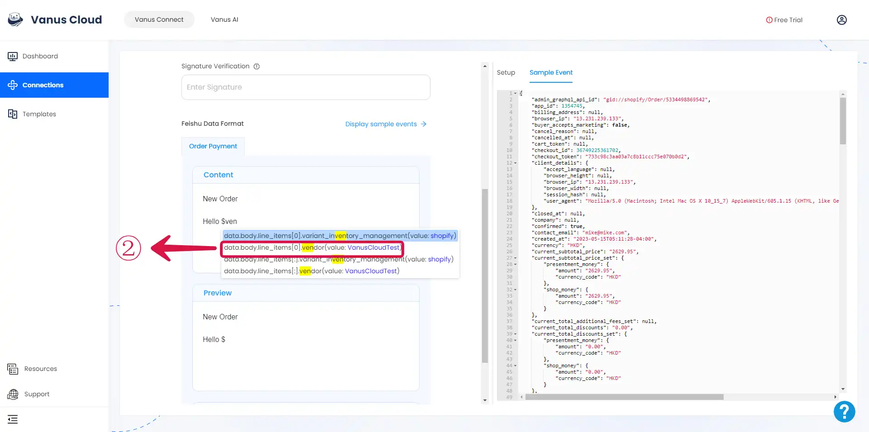
Task: Click the "user_agent" line in JSON
Action: [x=691, y=201]
